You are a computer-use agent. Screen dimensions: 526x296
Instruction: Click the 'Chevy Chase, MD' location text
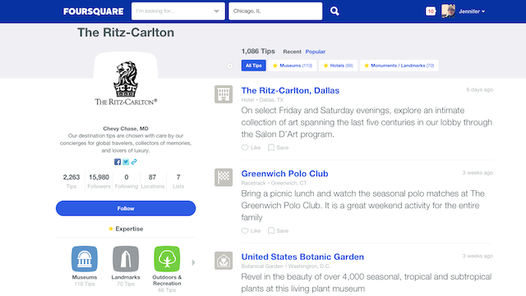(126, 129)
